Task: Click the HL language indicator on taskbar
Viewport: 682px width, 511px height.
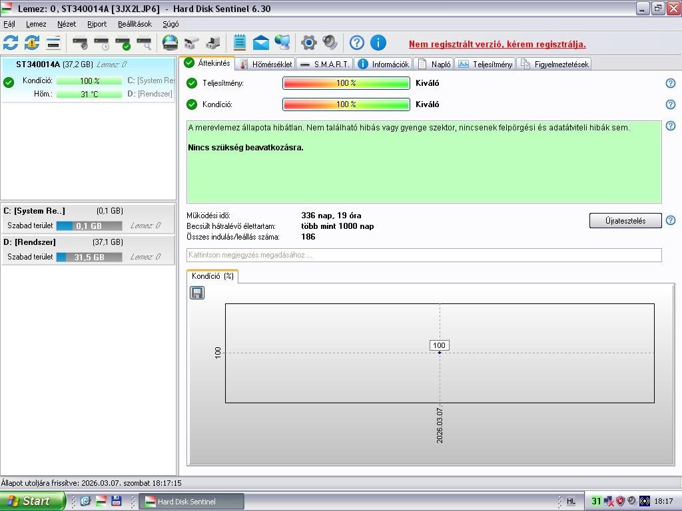Action: click(x=571, y=502)
